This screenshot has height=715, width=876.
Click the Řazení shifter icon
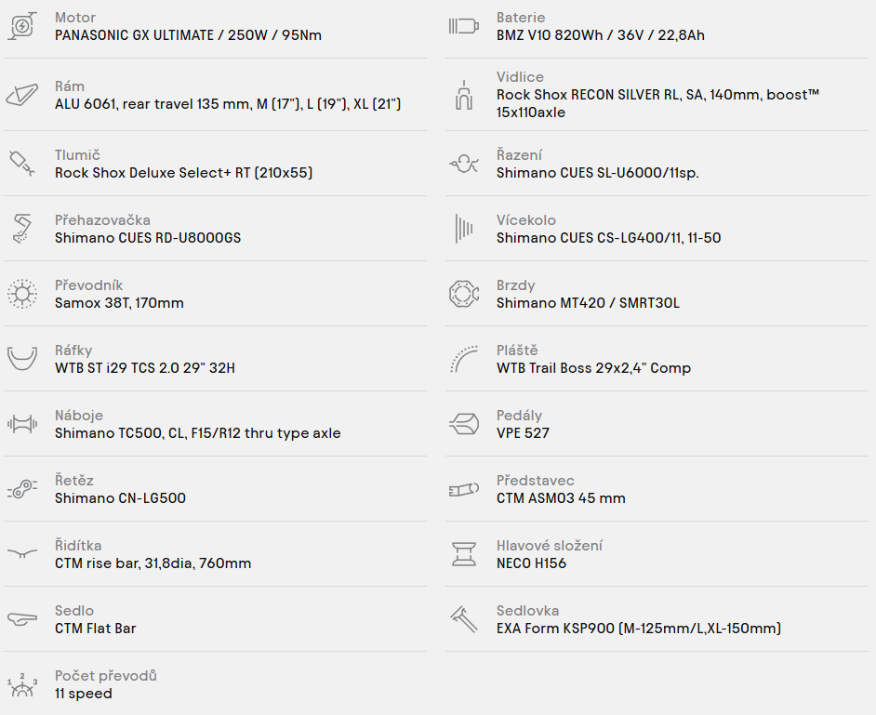(464, 164)
